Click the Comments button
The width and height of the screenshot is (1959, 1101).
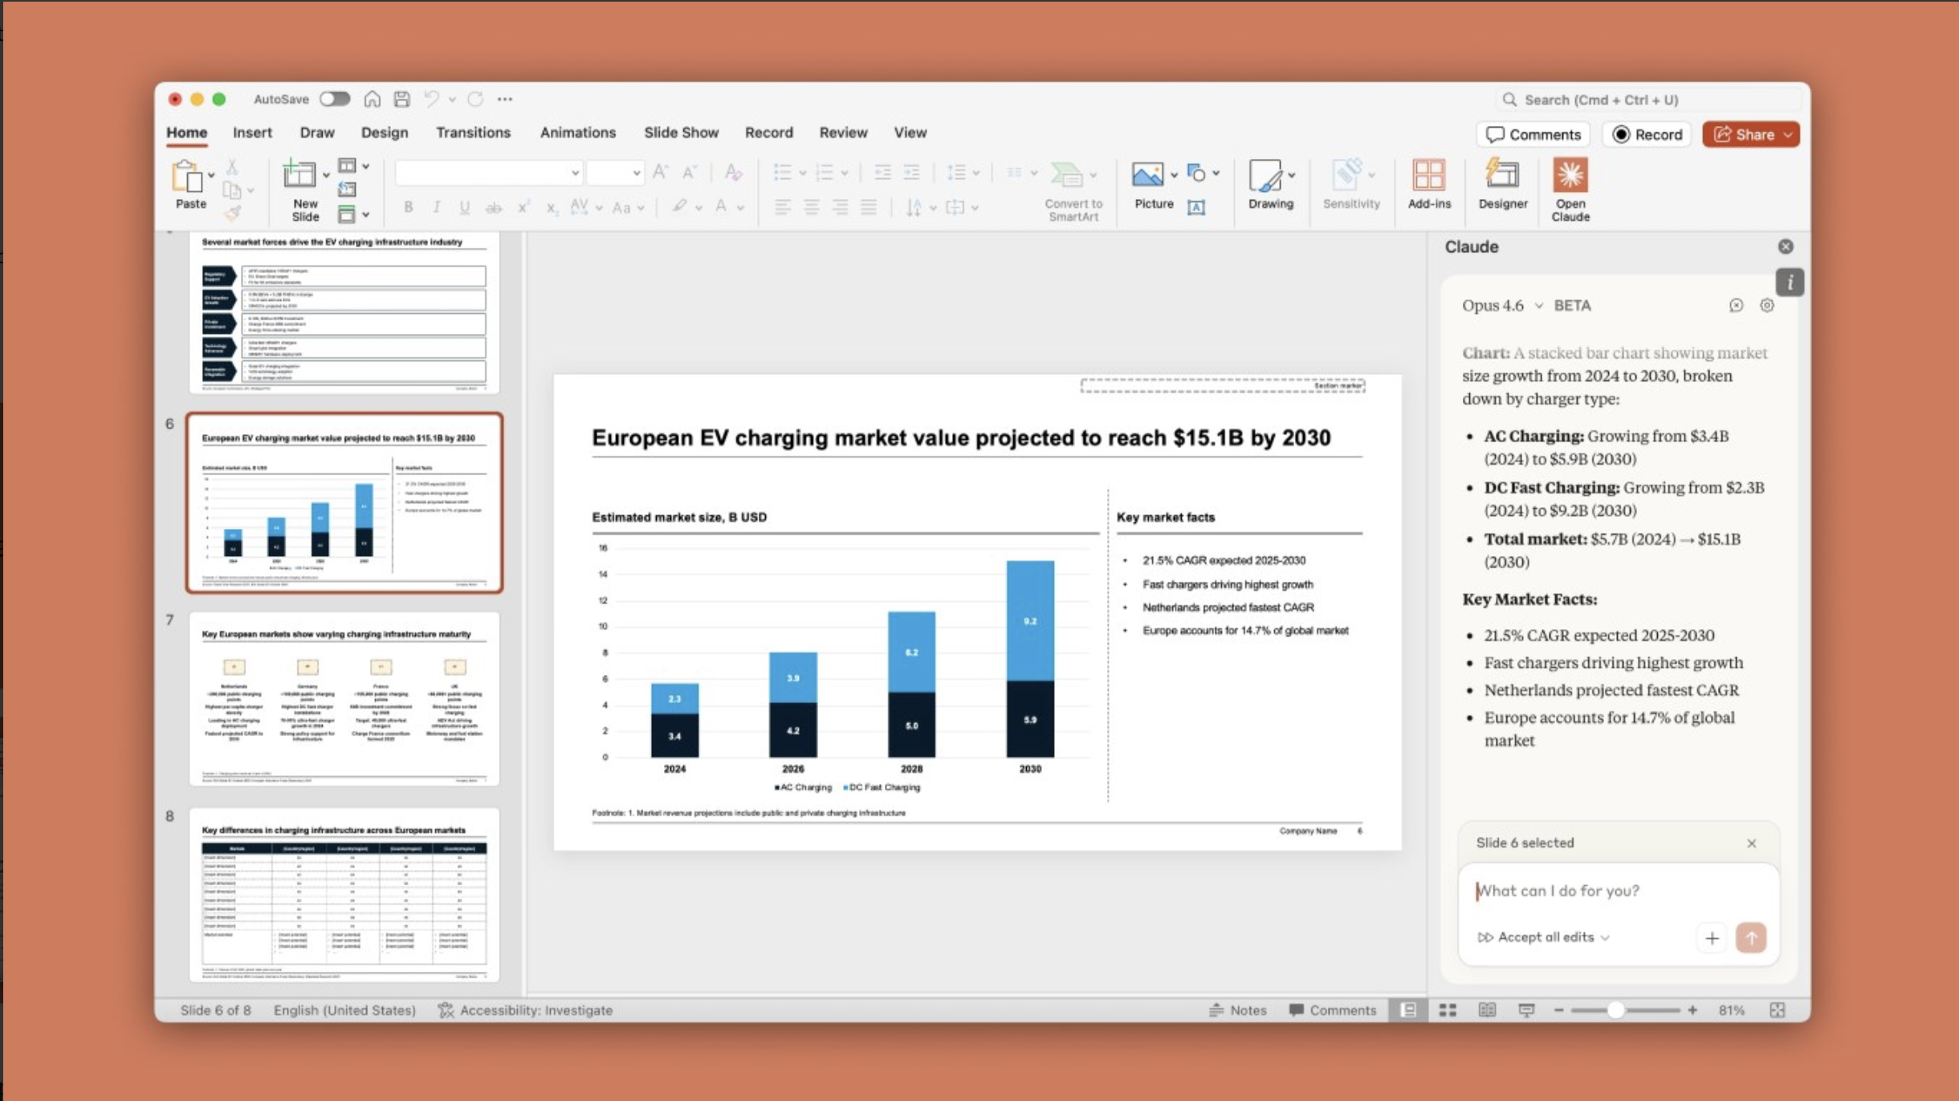click(1533, 134)
